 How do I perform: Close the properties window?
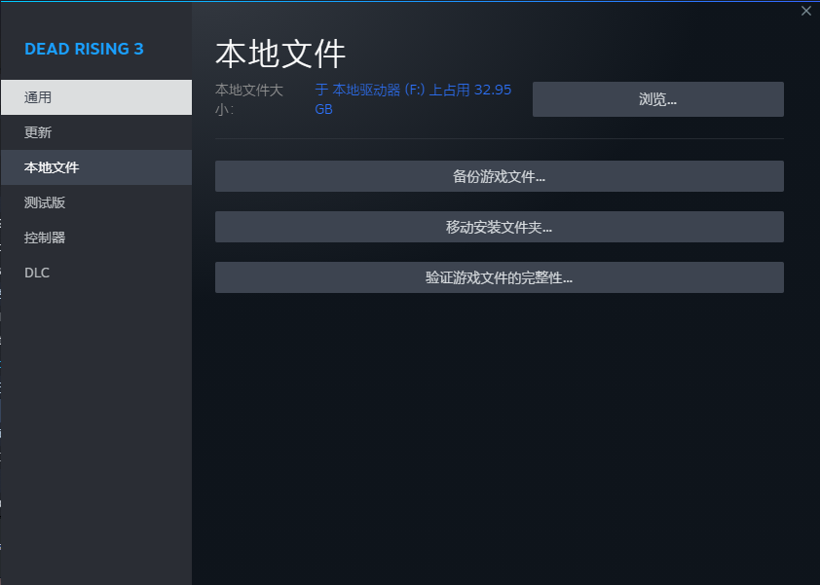[x=806, y=11]
